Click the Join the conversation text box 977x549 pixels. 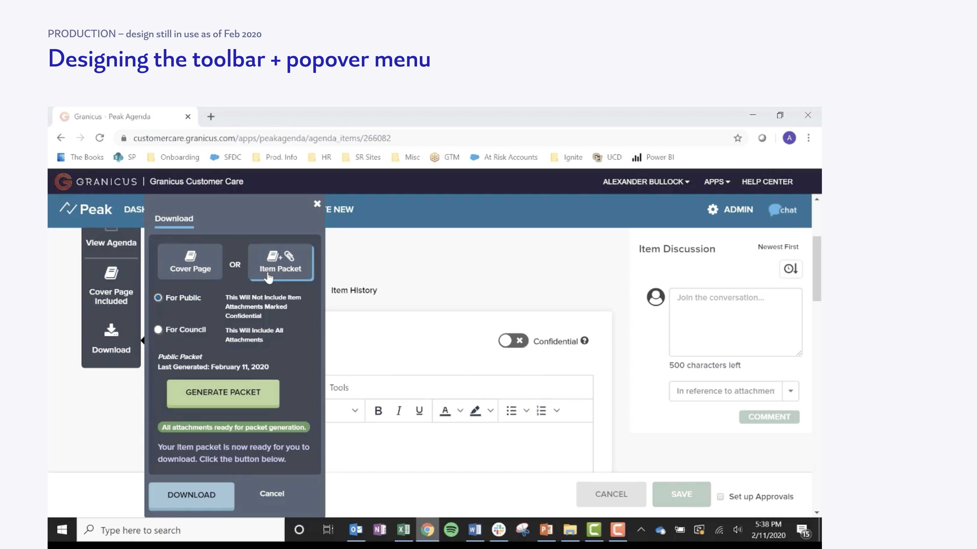(x=735, y=322)
